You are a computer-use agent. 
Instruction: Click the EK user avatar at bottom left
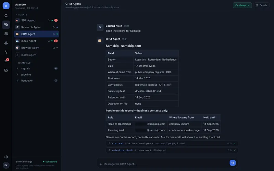[6, 165]
